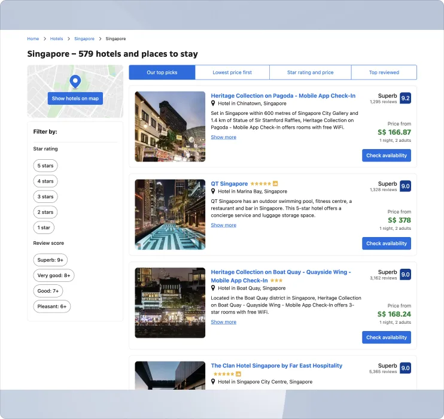Toggle the 3 stars filter
The height and width of the screenshot is (419, 444).
[45, 196]
